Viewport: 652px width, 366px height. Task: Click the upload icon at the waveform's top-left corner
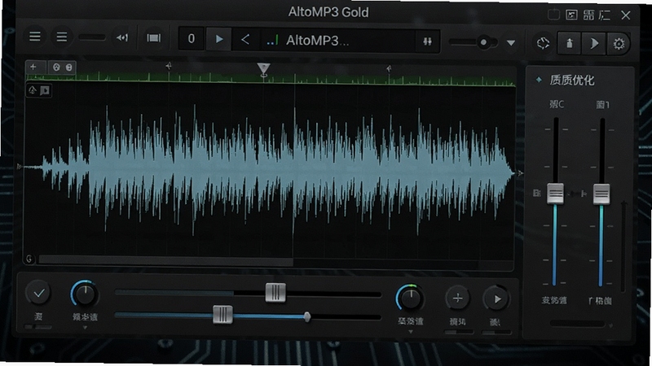click(33, 89)
